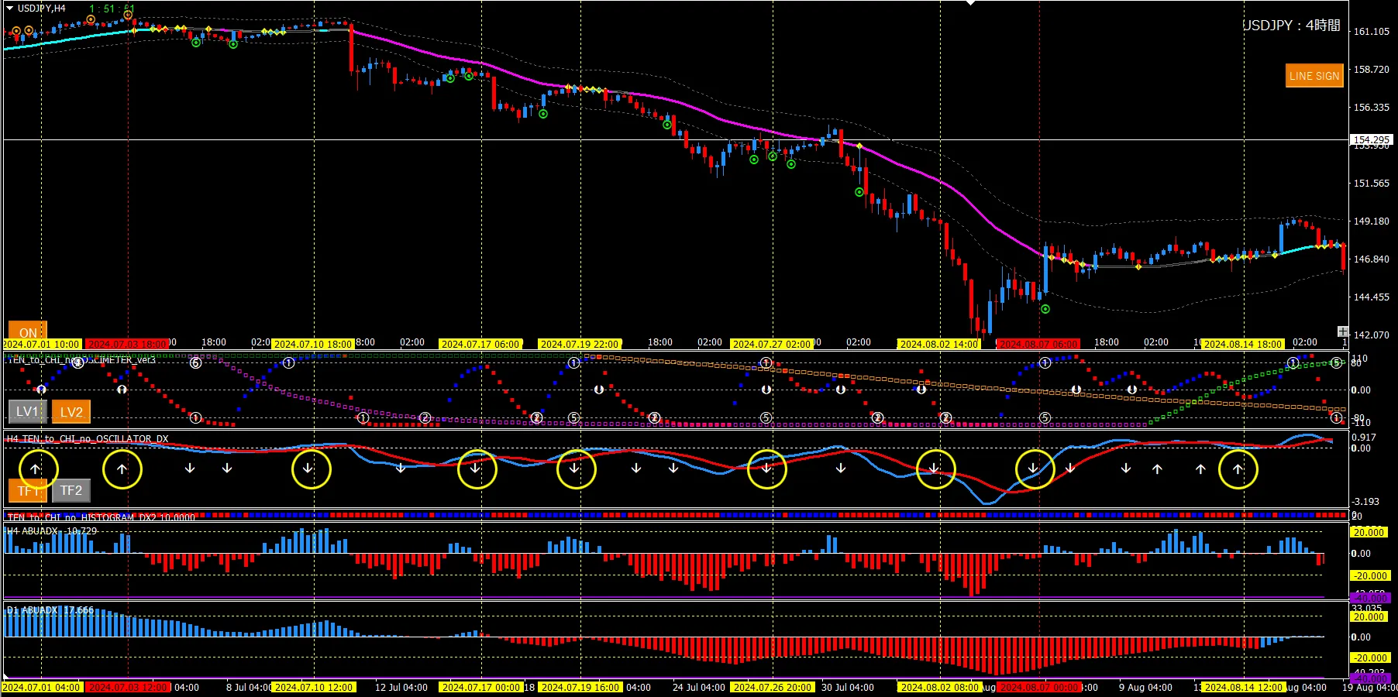
Task: Toggle the orange ON button
Action: (28, 331)
